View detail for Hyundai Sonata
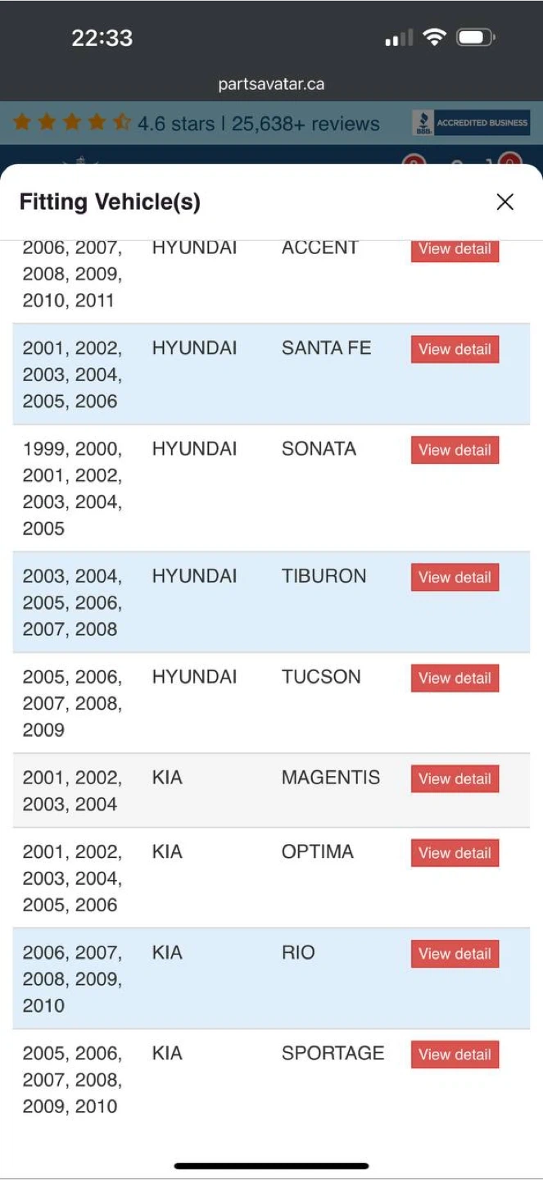Screen dimensions: 543x1180 455,450
